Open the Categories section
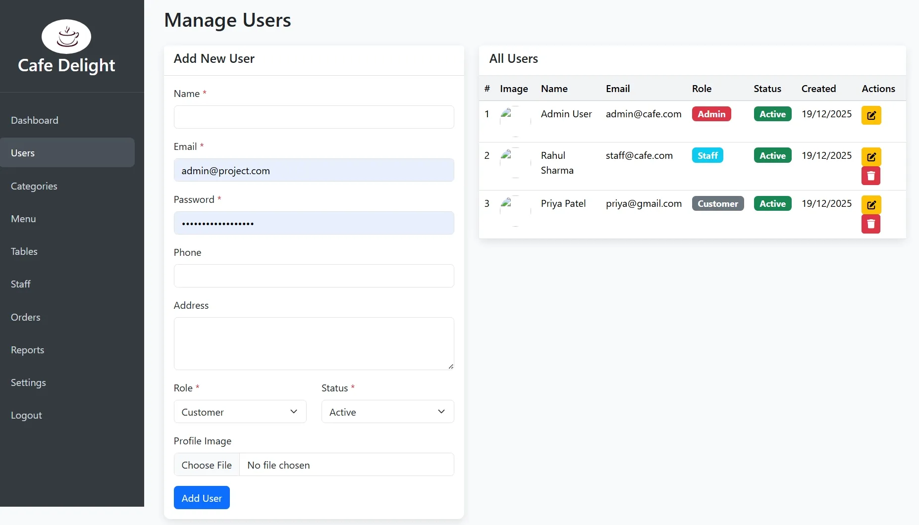This screenshot has height=525, width=919. coord(34,186)
